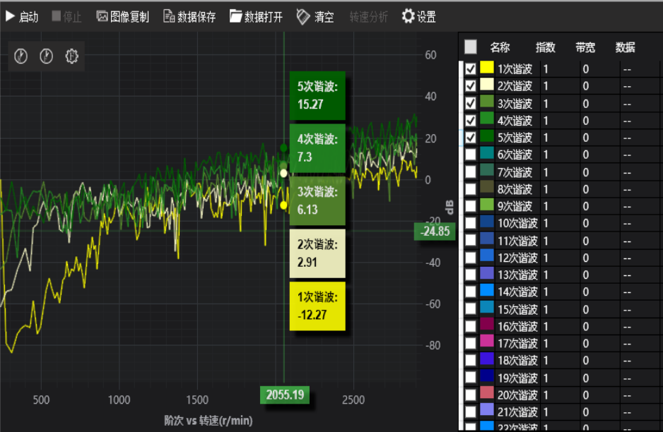The height and width of the screenshot is (432, 663).
Task: Click the gear-shaped chart overlay icon
Action: click(71, 56)
